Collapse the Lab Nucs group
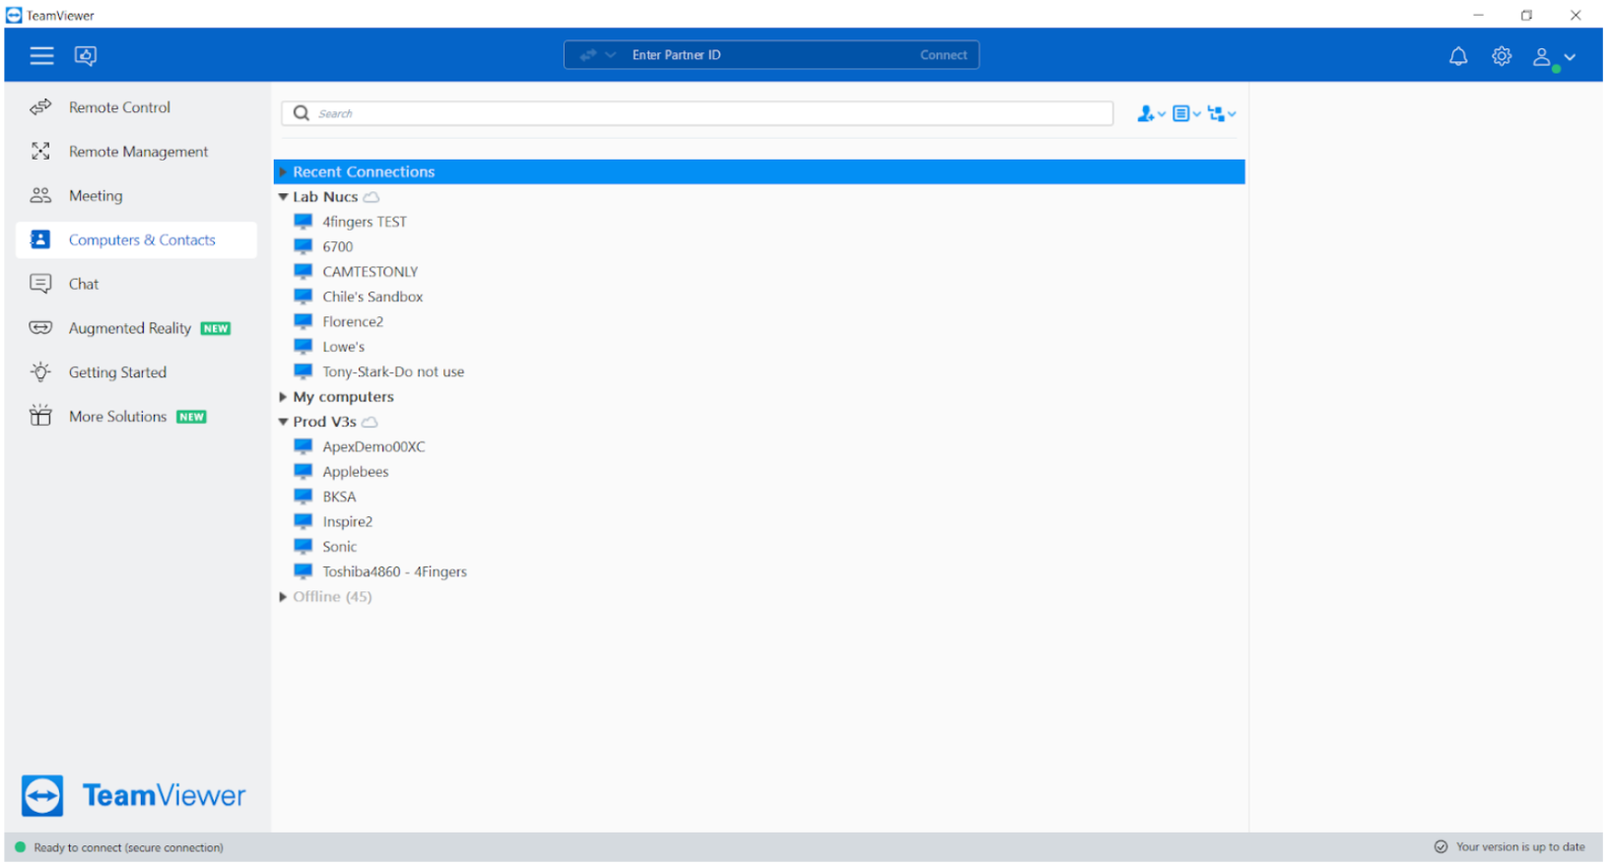Image resolution: width=1608 pixels, height=865 pixels. tap(284, 197)
